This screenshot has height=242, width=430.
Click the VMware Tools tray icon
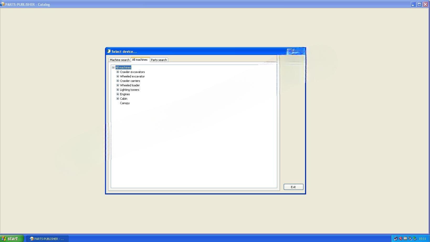click(x=405, y=239)
